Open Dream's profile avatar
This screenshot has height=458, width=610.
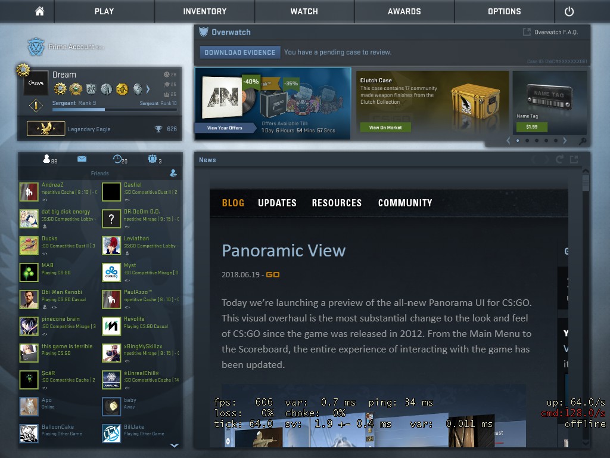click(36, 82)
